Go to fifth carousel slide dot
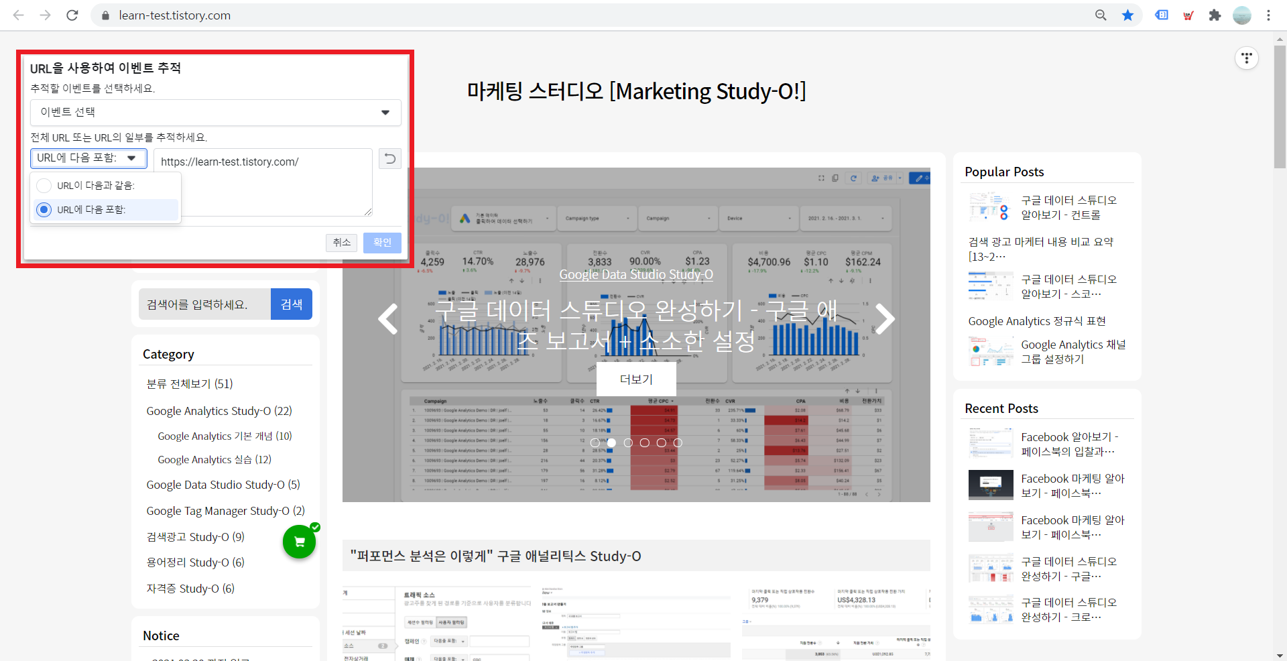Image resolution: width=1287 pixels, height=661 pixels. 662,442
